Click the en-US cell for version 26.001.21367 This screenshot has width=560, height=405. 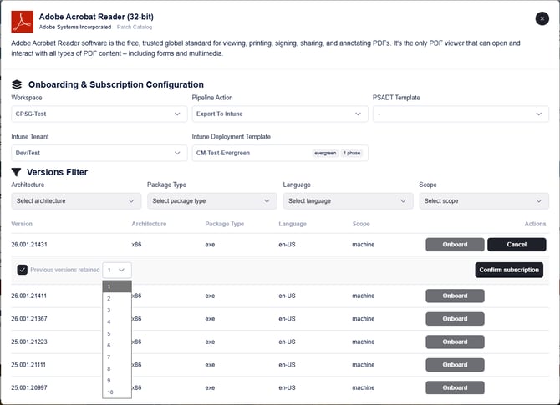pyautogui.click(x=288, y=319)
